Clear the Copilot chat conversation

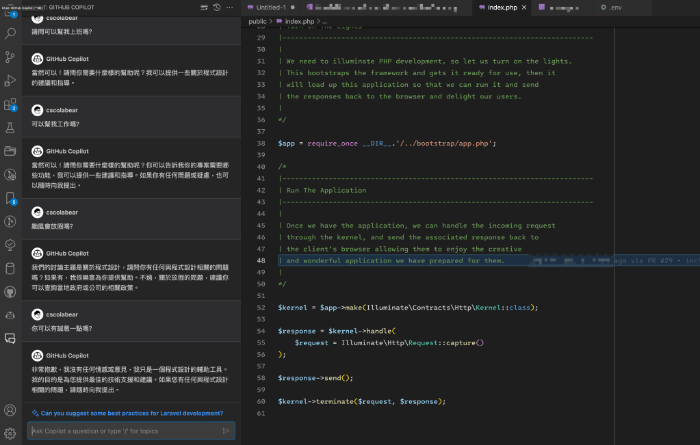(204, 7)
